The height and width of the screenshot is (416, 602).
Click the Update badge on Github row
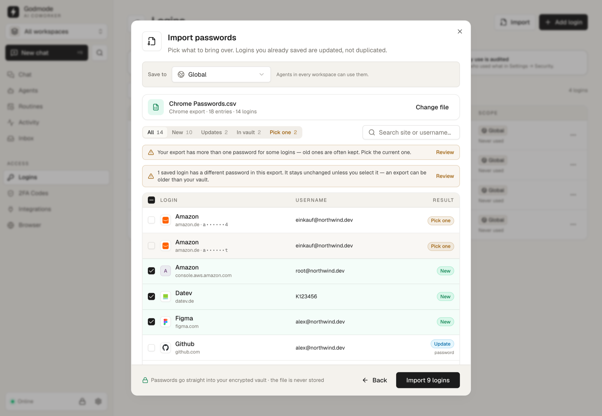pyautogui.click(x=442, y=344)
